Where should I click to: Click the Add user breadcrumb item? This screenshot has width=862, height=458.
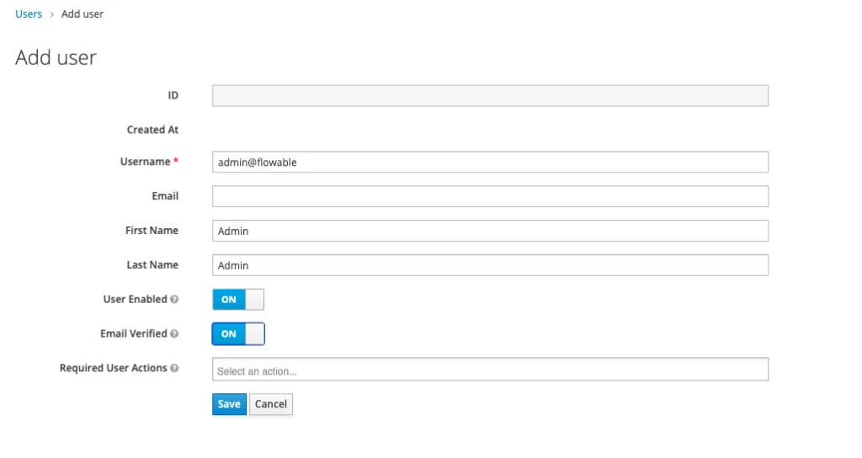[82, 13]
